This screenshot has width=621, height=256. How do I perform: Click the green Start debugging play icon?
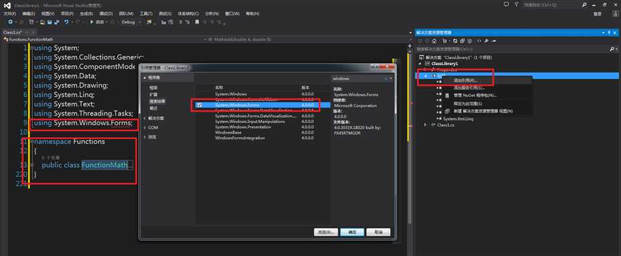pos(92,22)
